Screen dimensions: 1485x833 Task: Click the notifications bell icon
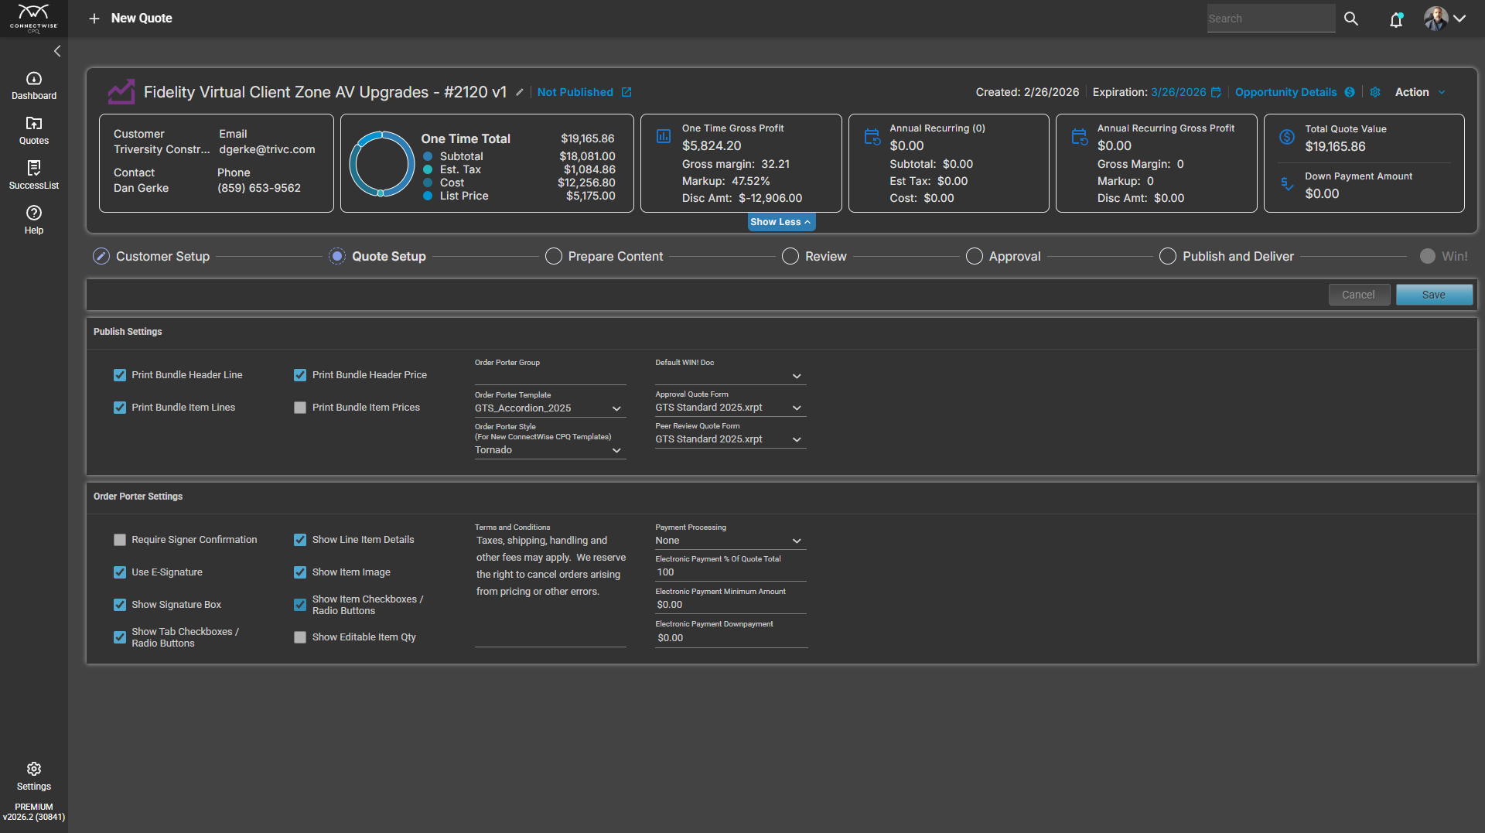1396,19
